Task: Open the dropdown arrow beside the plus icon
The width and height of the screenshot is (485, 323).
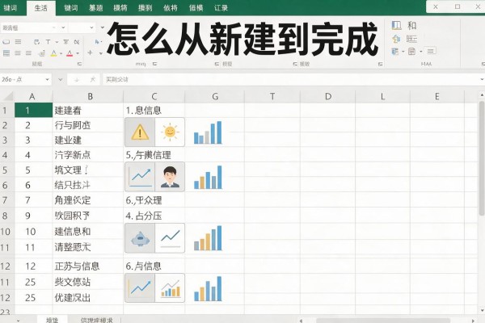Action: pyautogui.click(x=101, y=53)
